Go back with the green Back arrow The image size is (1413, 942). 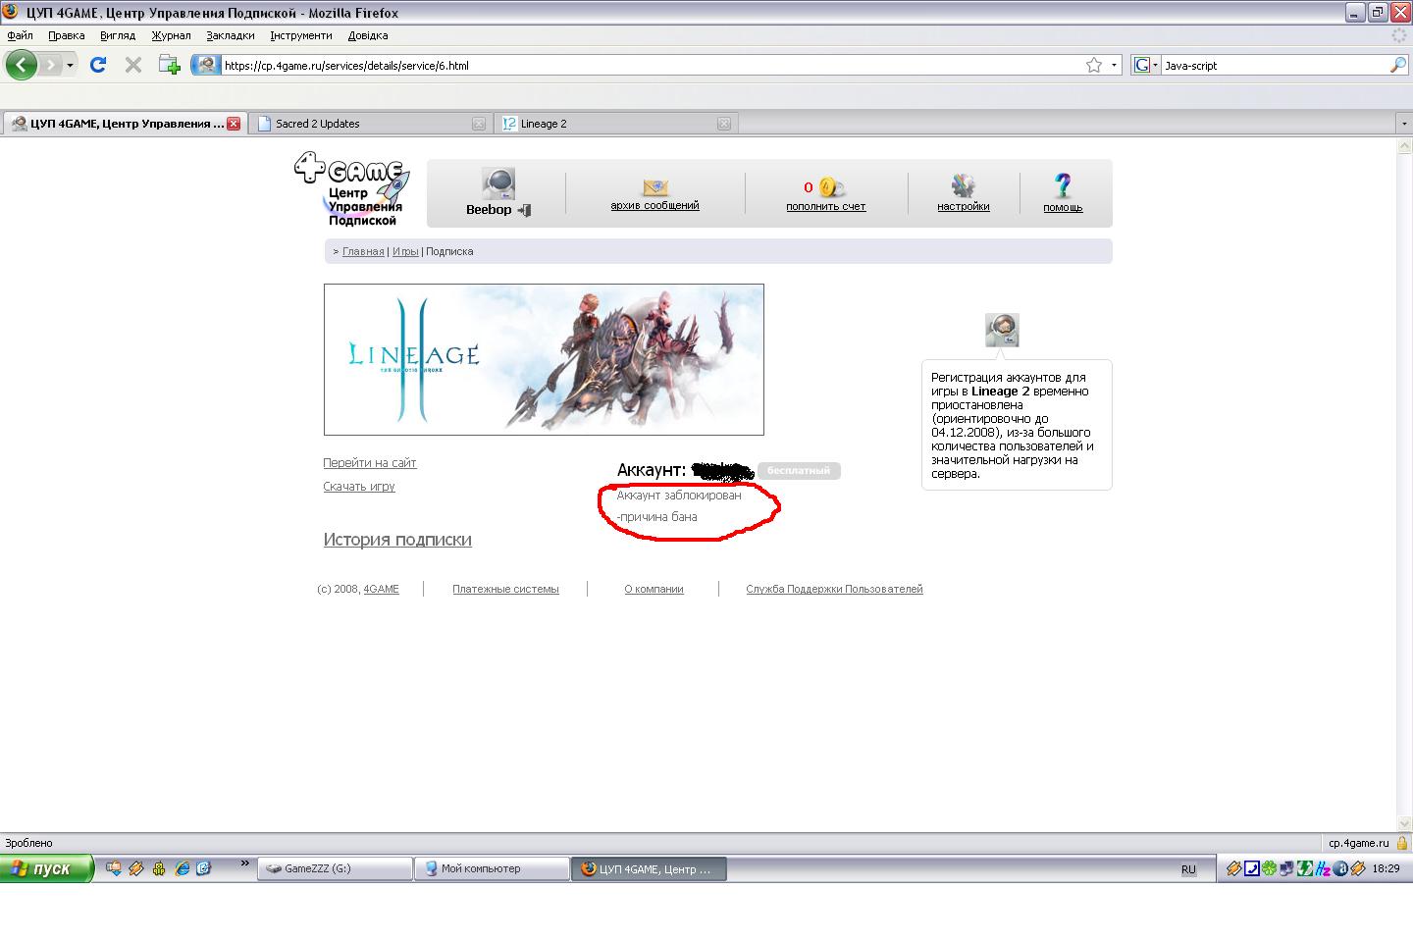22,66
